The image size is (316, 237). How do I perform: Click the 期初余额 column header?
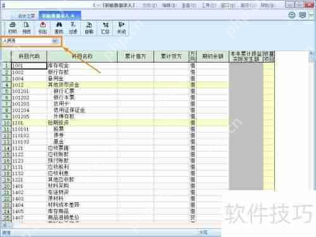(x=212, y=56)
